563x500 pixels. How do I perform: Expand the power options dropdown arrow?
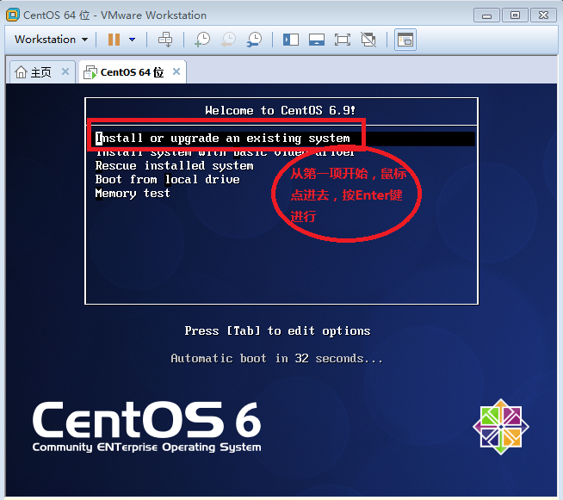click(x=132, y=39)
